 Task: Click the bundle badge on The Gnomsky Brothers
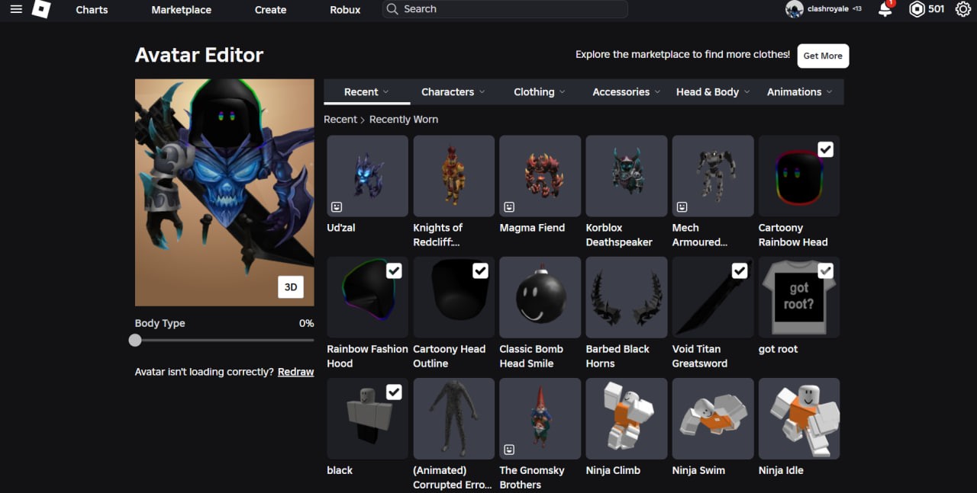pos(509,450)
